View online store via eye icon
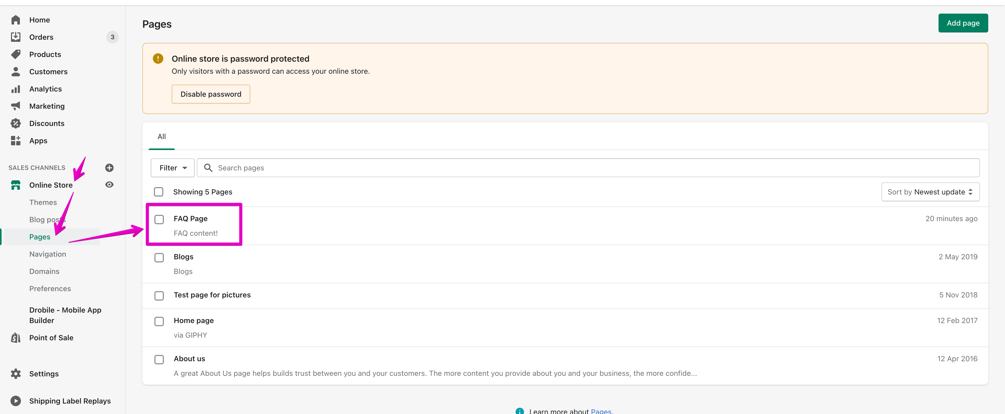Viewport: 1005px width, 414px height. (109, 185)
